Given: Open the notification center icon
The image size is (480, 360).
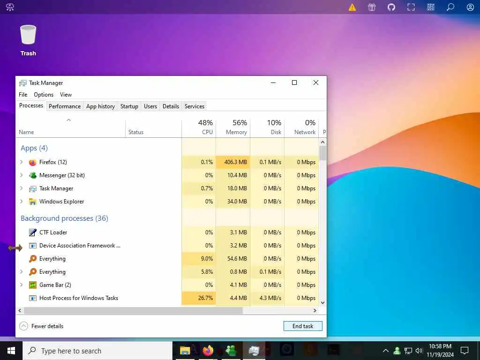Looking at the screenshot, I should click(x=465, y=351).
